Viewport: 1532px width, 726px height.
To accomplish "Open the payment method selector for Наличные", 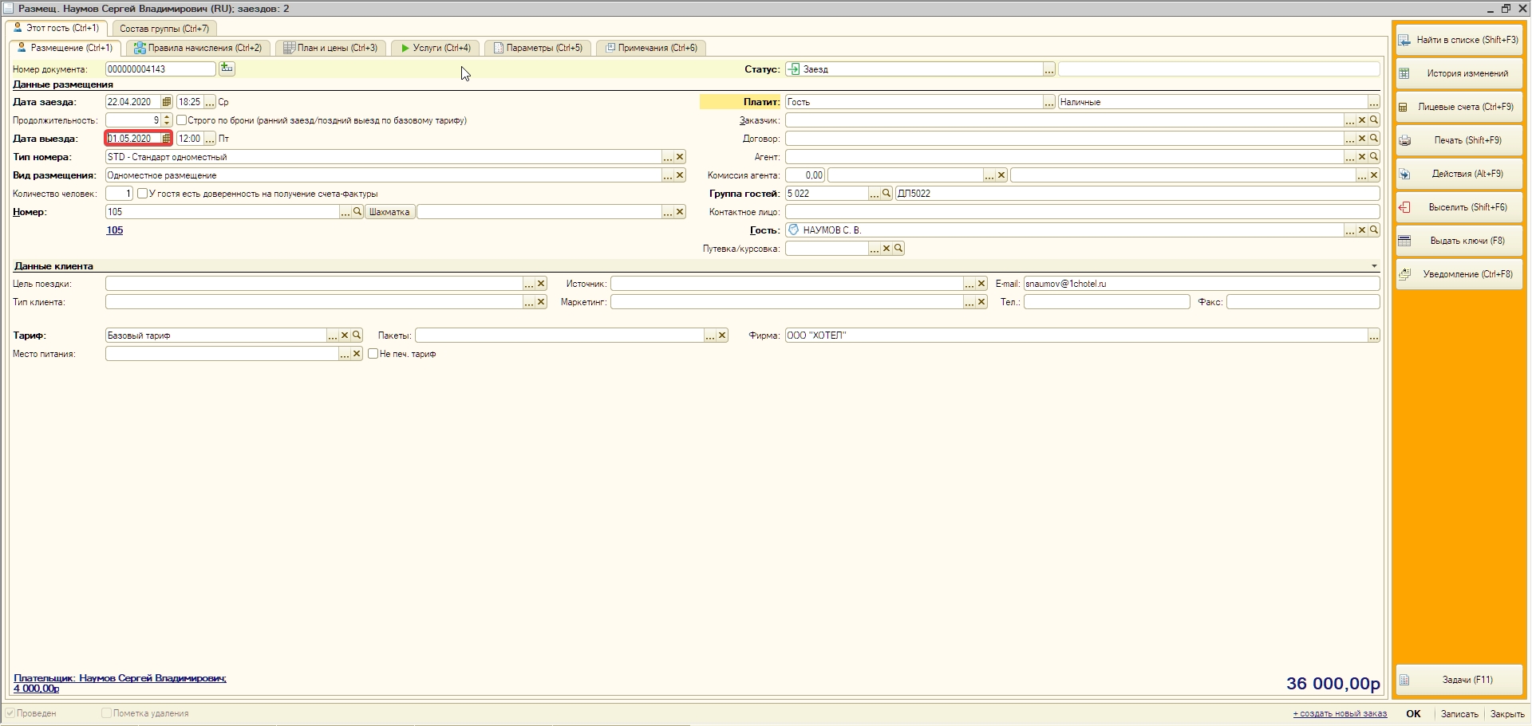I will point(1374,102).
